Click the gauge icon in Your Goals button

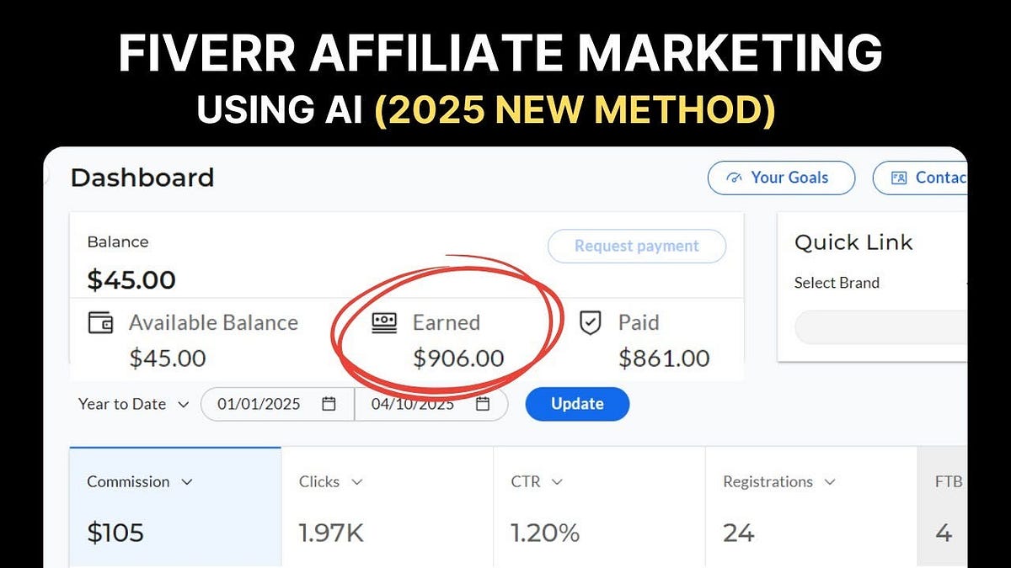735,178
